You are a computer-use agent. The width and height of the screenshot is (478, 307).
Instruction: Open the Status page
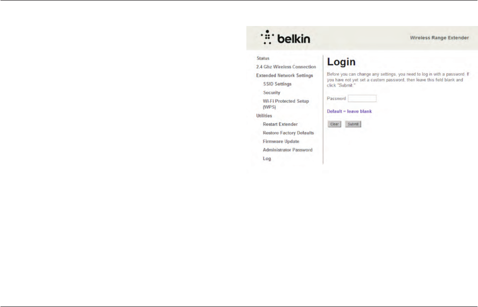pyautogui.click(x=263, y=58)
